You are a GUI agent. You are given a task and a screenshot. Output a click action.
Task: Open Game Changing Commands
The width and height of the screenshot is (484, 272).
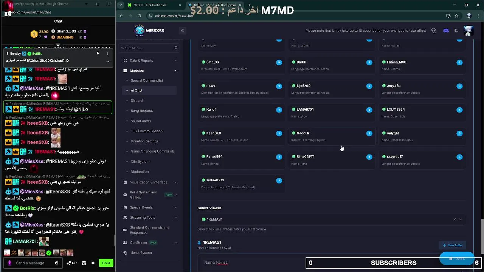[x=152, y=151]
